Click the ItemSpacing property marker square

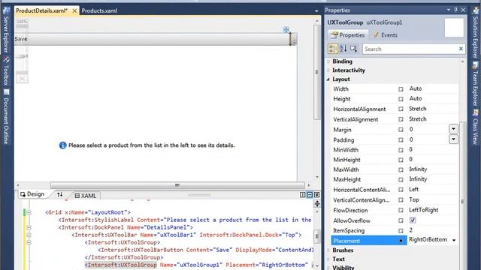tap(401, 231)
